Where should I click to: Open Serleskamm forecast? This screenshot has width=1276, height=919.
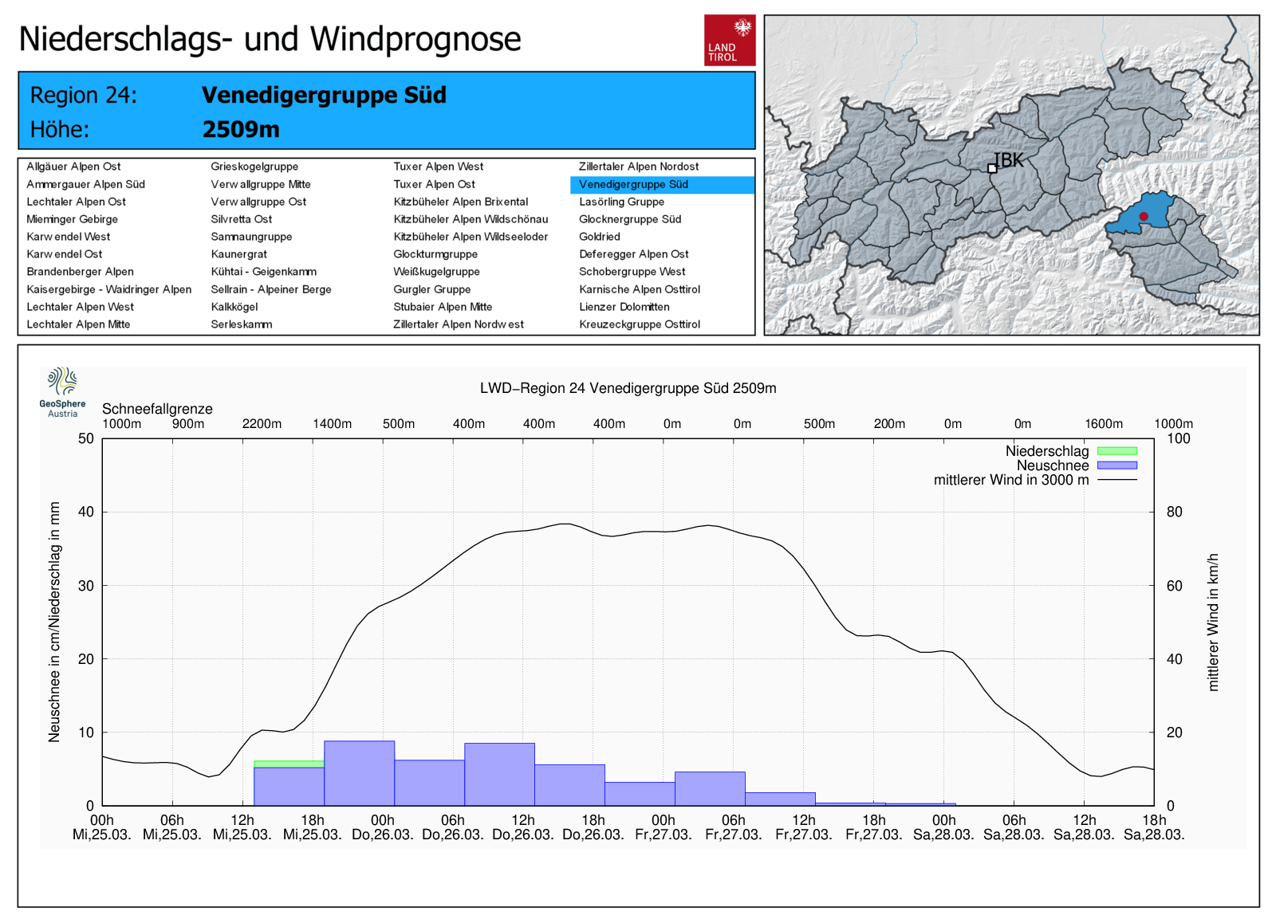coord(241,324)
